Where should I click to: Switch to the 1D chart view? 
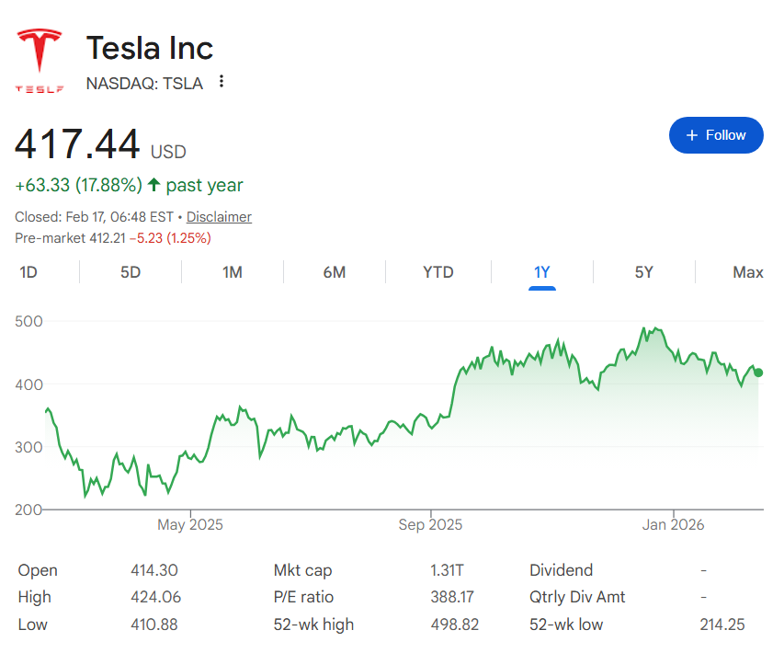[29, 272]
